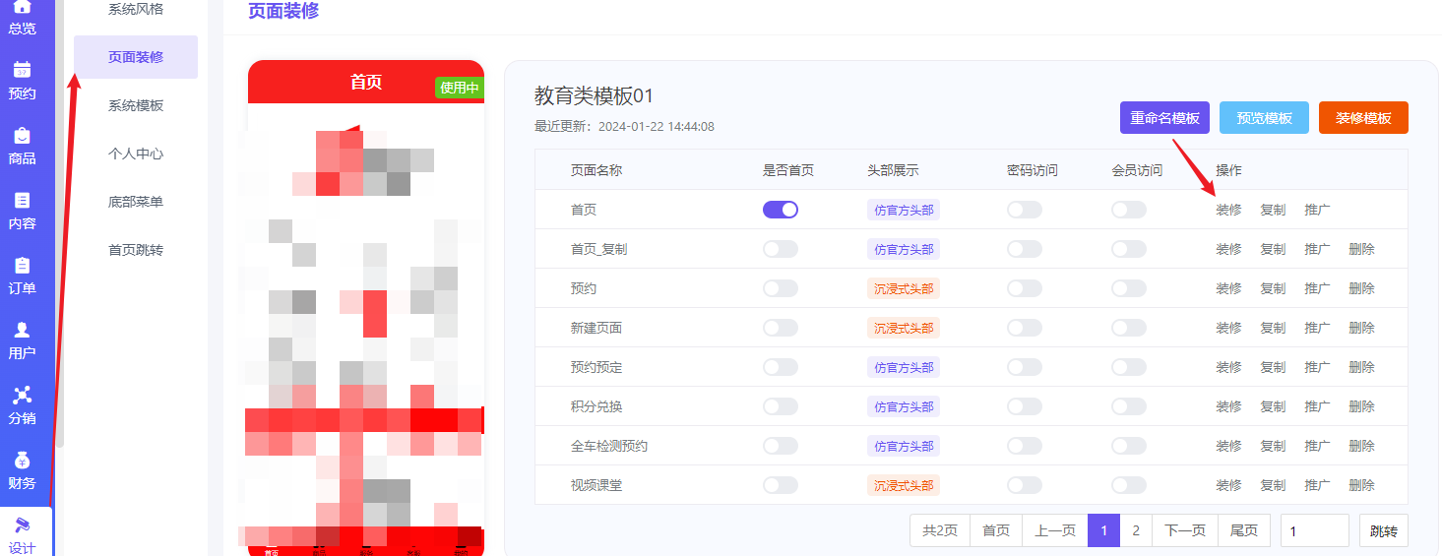
Task: Enable 密码访问 for the 首页 row
Action: [1025, 210]
